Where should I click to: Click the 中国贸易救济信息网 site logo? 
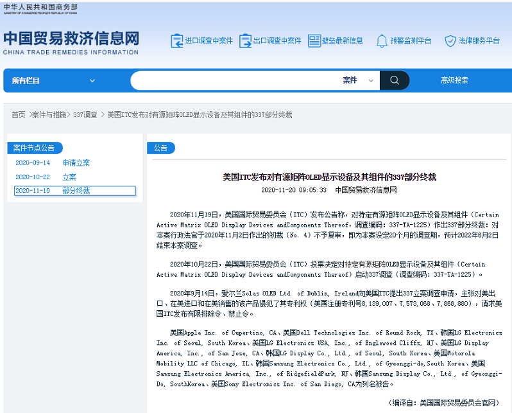click(71, 42)
